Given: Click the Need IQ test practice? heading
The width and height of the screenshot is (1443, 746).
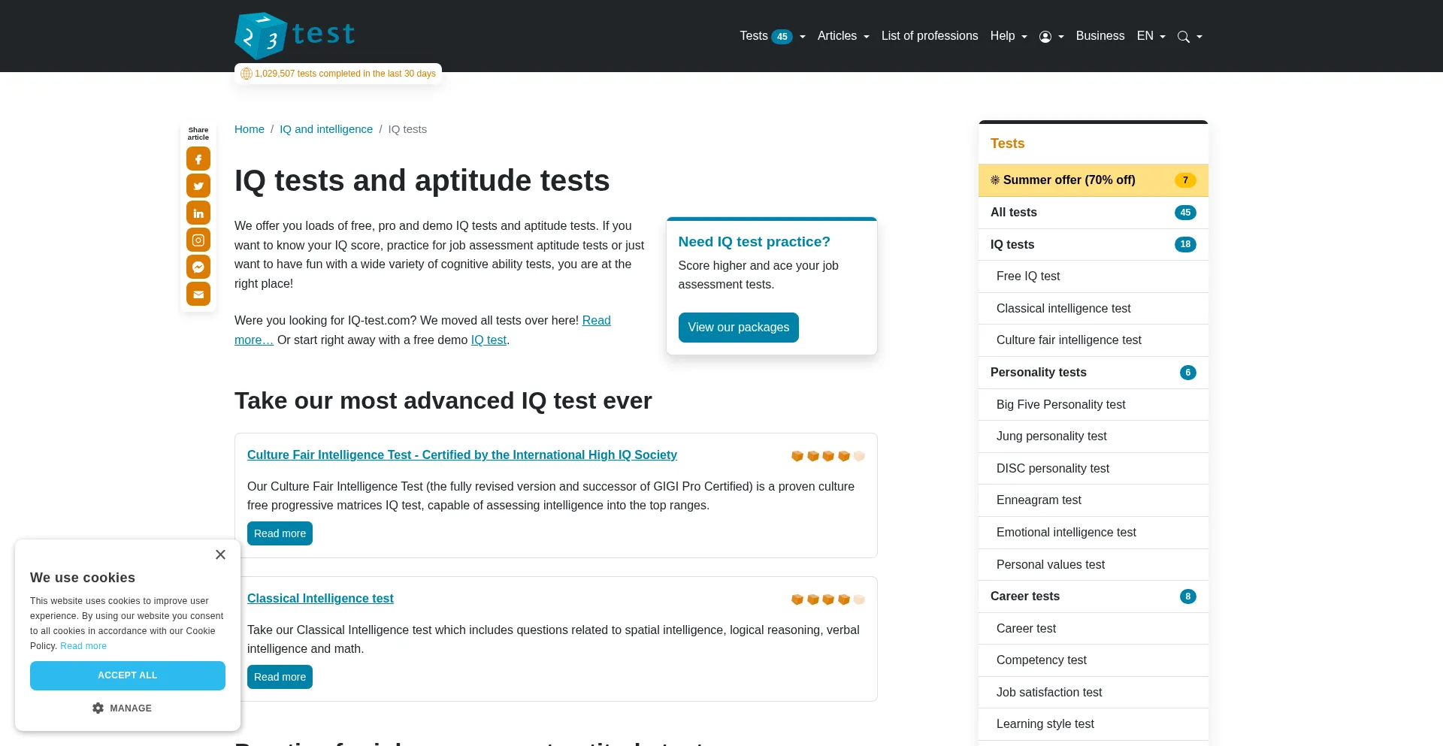Looking at the screenshot, I should point(754,242).
